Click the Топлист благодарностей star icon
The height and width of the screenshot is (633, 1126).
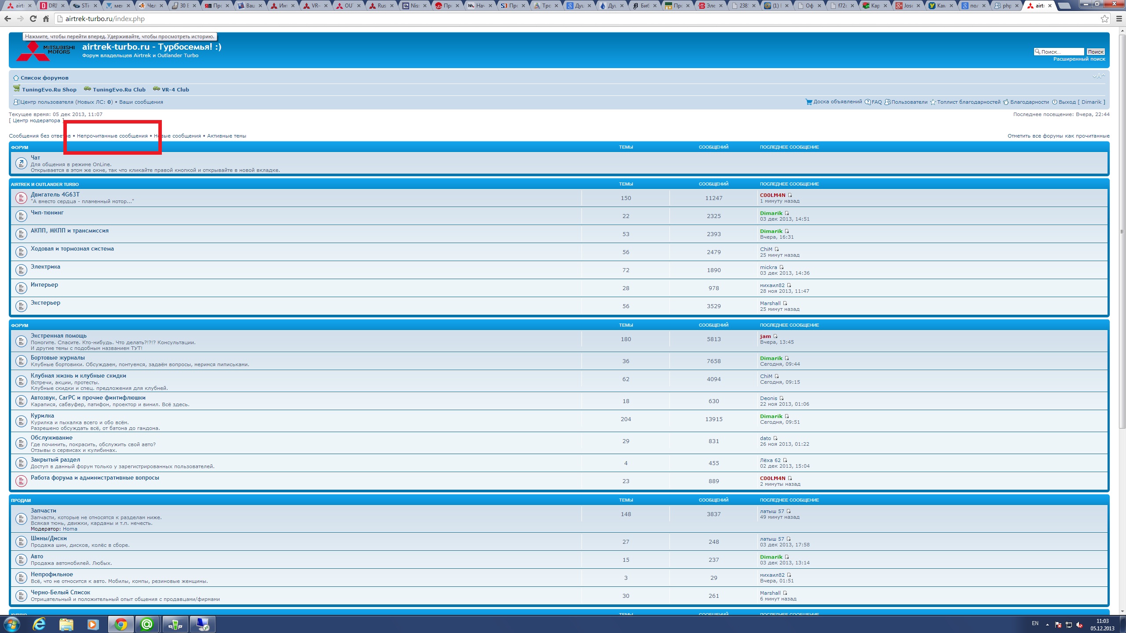932,102
